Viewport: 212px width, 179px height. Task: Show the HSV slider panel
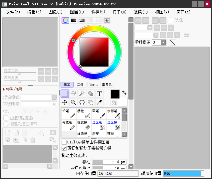82,21
